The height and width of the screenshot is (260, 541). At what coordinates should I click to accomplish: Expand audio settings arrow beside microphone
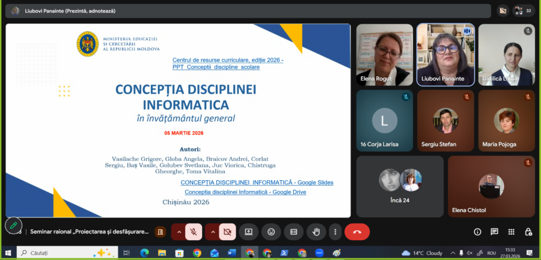click(179, 231)
